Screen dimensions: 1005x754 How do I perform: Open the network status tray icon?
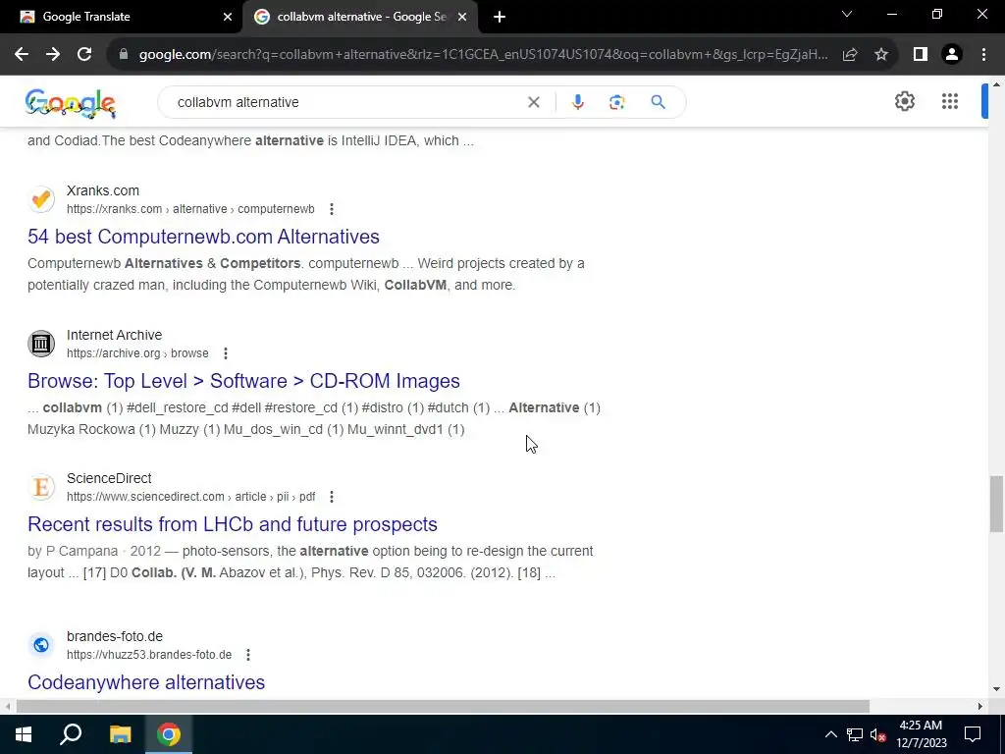[x=855, y=734]
